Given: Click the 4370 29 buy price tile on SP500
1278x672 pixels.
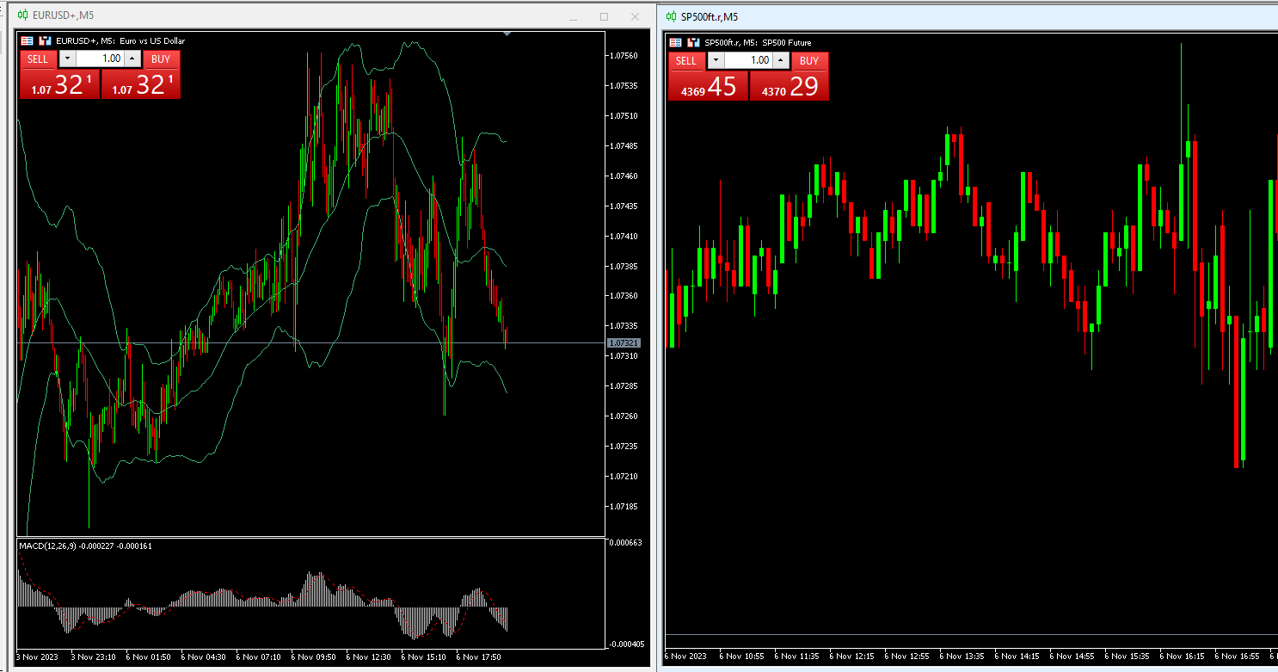Looking at the screenshot, I should click(790, 86).
